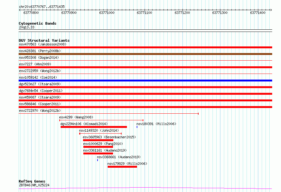The width and height of the screenshot is (281, 192).
Task: Select the red dgv523n27 variant bar
Action: [x=145, y=87]
